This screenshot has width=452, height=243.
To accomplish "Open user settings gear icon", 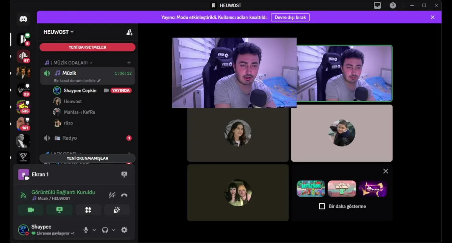I will (124, 230).
